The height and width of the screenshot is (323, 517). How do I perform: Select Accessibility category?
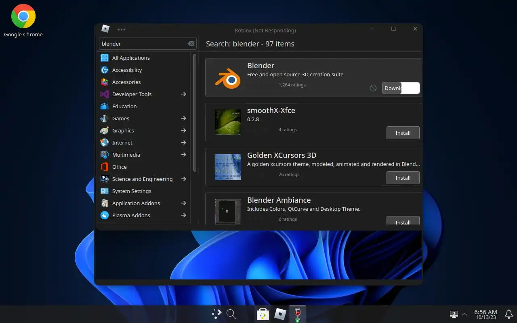(144, 70)
